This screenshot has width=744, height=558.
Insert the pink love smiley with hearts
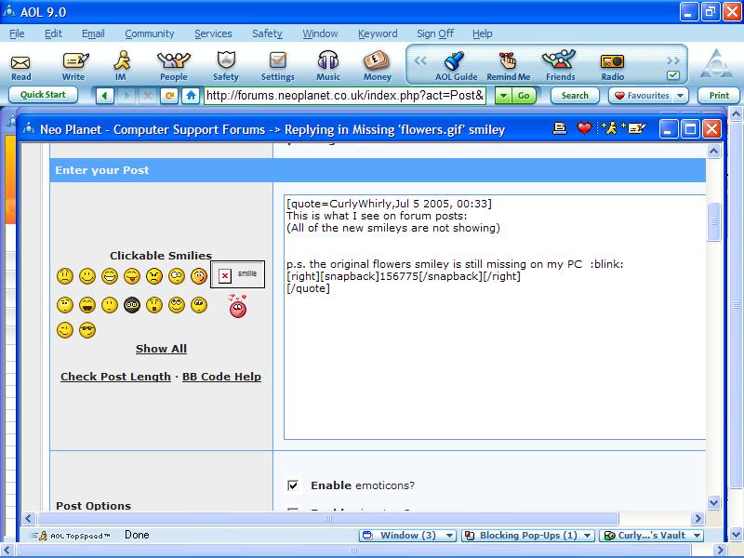[x=238, y=306]
